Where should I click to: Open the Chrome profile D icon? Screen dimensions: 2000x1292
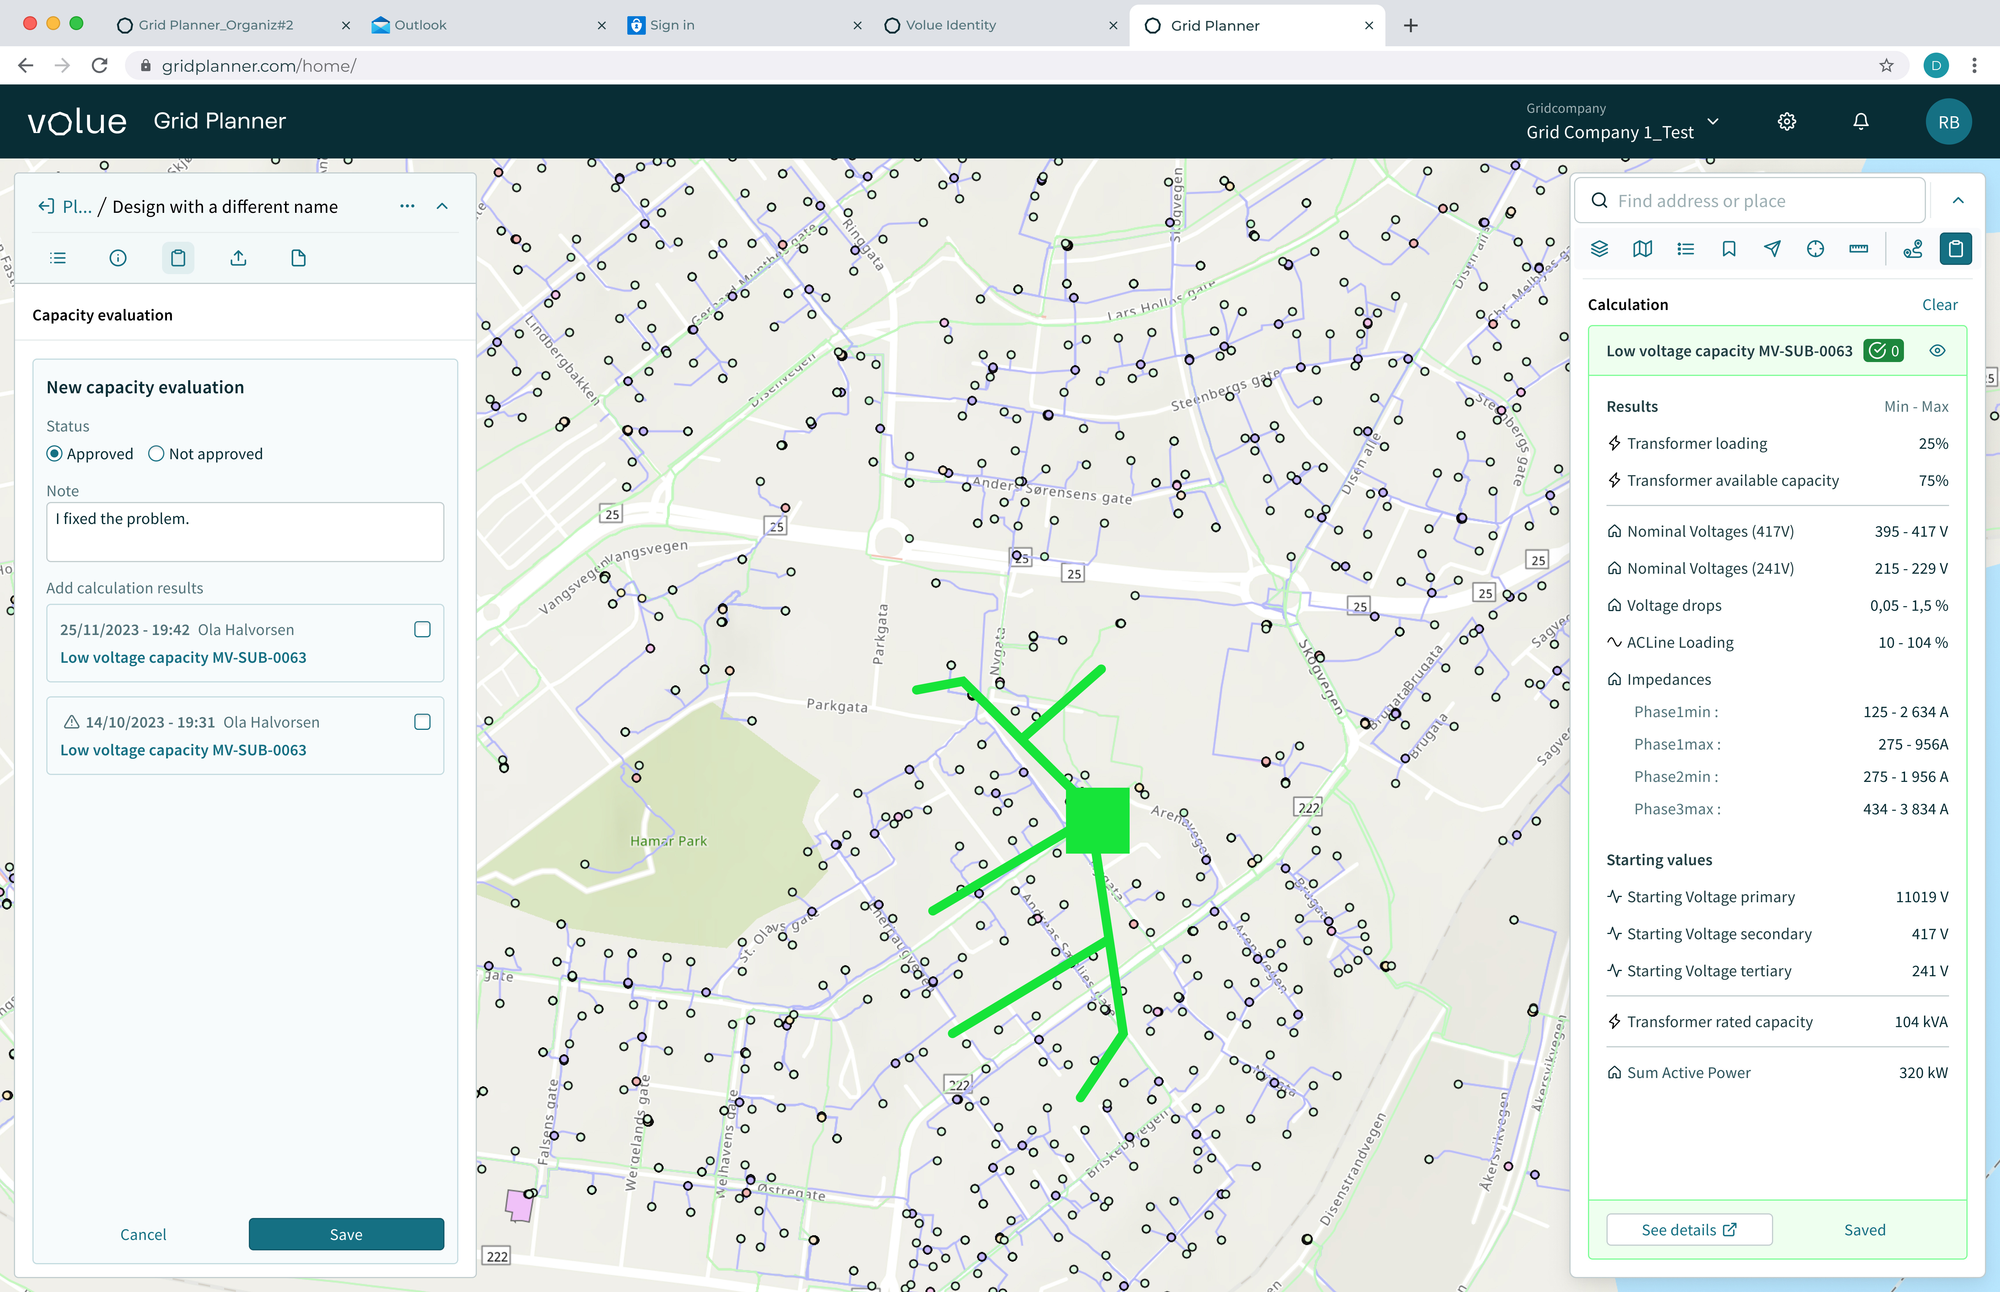point(1936,65)
